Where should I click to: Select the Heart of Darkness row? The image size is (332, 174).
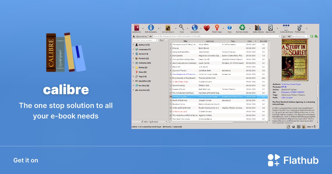pyautogui.click(x=219, y=100)
